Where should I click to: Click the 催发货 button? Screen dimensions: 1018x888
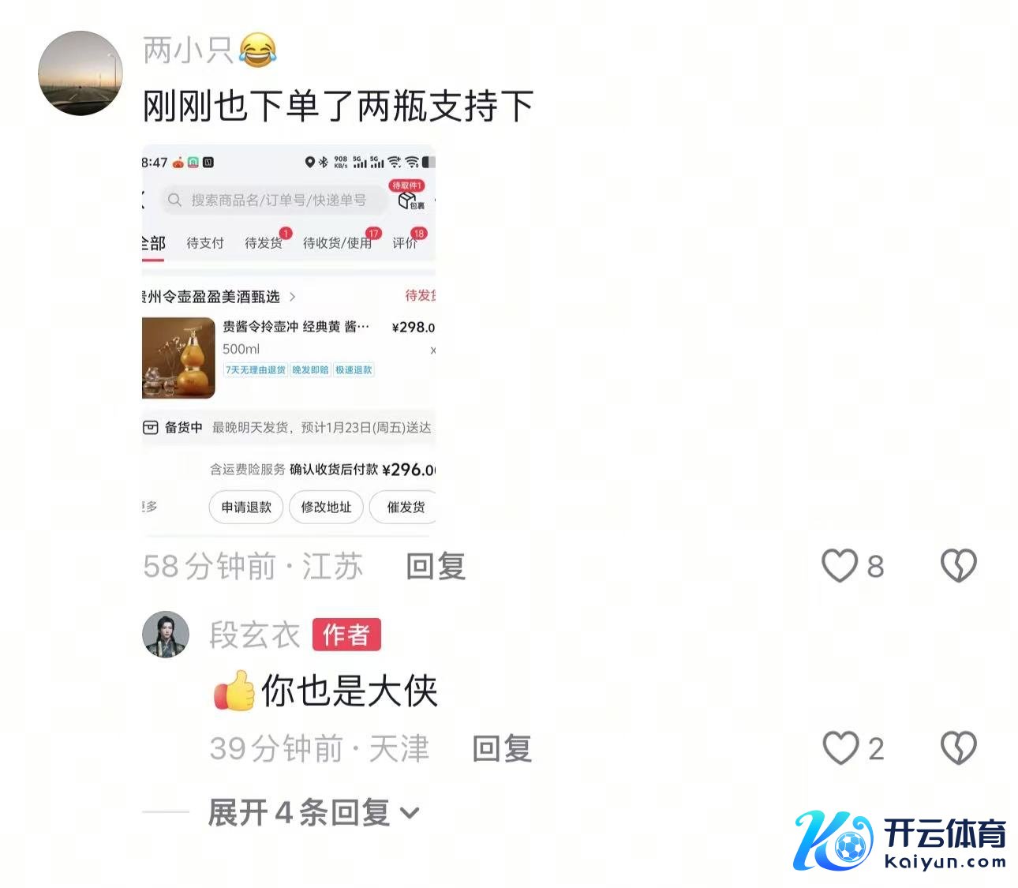[x=403, y=507]
